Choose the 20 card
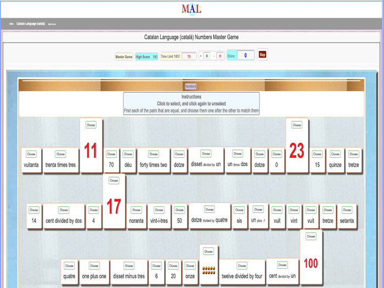Screen dimensions: 384x288 (173, 266)
